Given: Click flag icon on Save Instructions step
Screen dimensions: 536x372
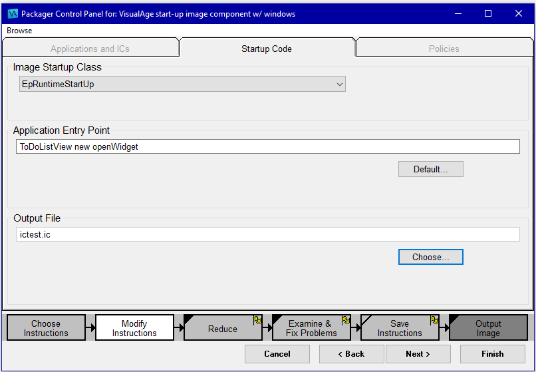Looking at the screenshot, I should [x=434, y=320].
